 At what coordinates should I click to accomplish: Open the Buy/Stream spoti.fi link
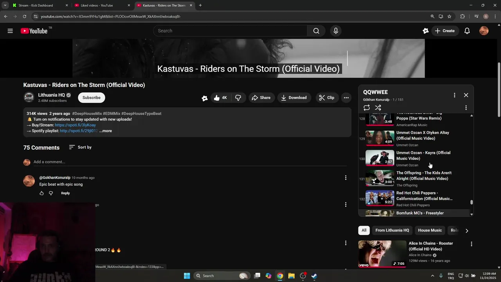75,125
